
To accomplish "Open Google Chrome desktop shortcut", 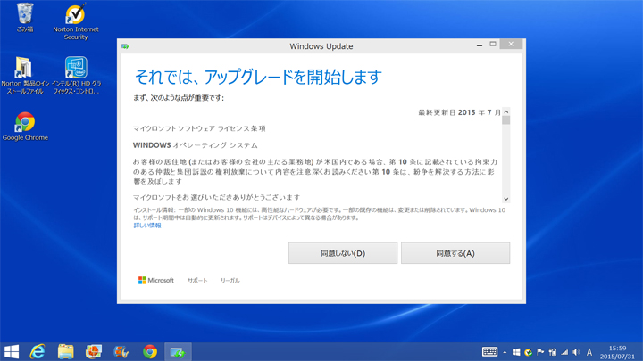I will (25, 123).
